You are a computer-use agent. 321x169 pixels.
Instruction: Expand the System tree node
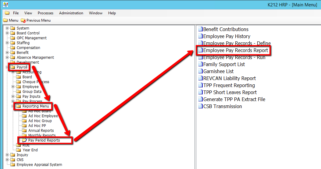[x=7, y=28]
